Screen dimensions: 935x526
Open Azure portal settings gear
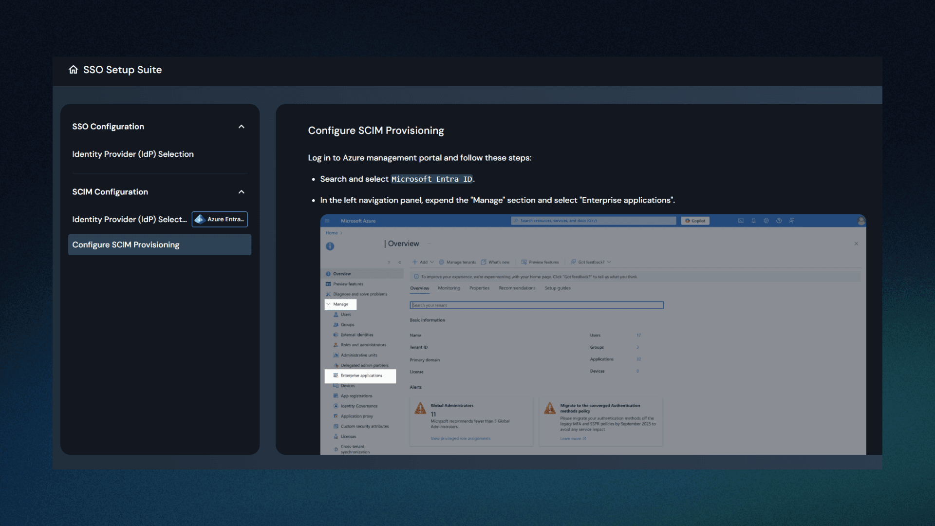(x=766, y=221)
